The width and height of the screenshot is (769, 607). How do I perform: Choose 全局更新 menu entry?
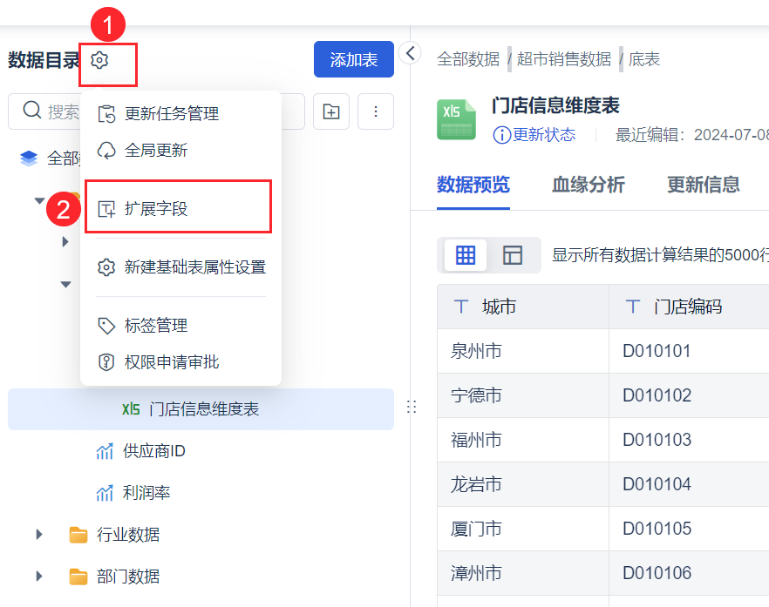tap(156, 151)
